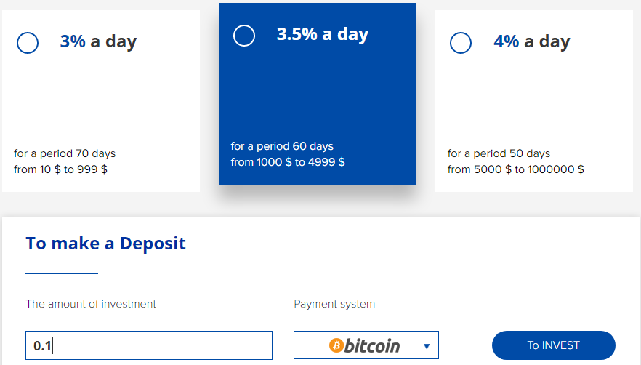Click the "for a period 70 days" text
641x365 pixels.
pos(65,153)
